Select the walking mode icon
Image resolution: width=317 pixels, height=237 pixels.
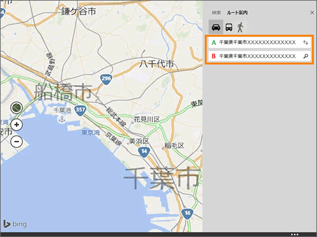tap(240, 27)
